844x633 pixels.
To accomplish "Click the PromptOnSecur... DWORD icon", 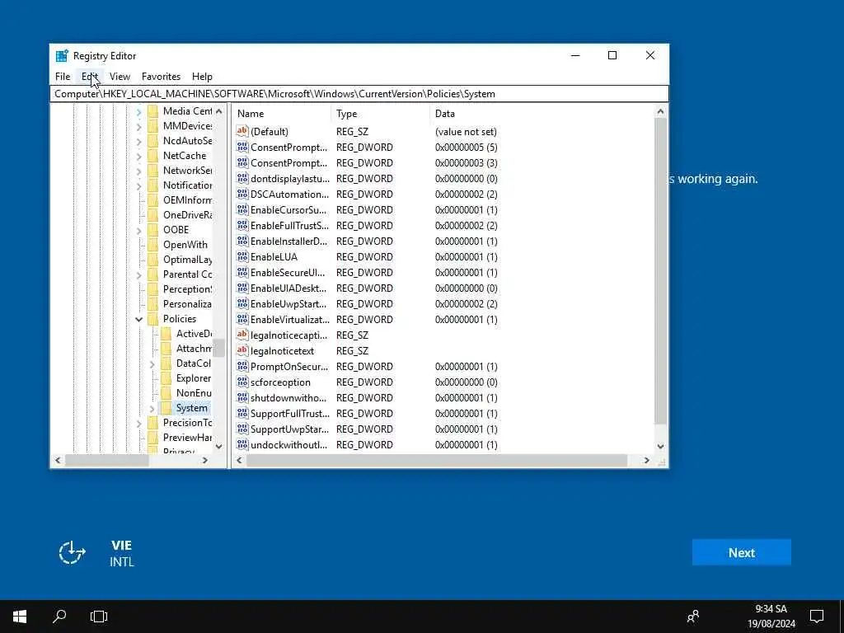I will pos(242,366).
